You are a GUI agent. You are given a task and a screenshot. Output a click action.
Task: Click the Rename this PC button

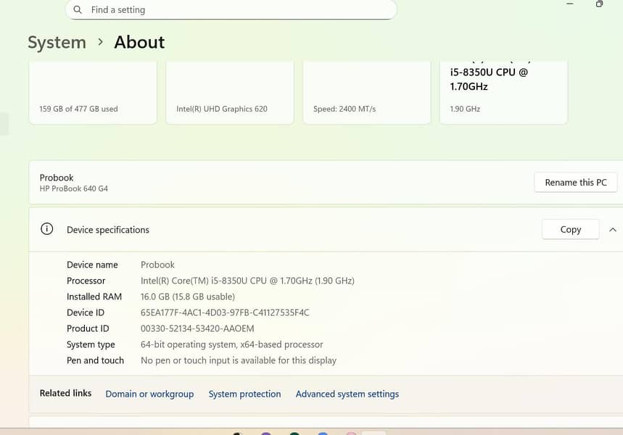click(575, 183)
